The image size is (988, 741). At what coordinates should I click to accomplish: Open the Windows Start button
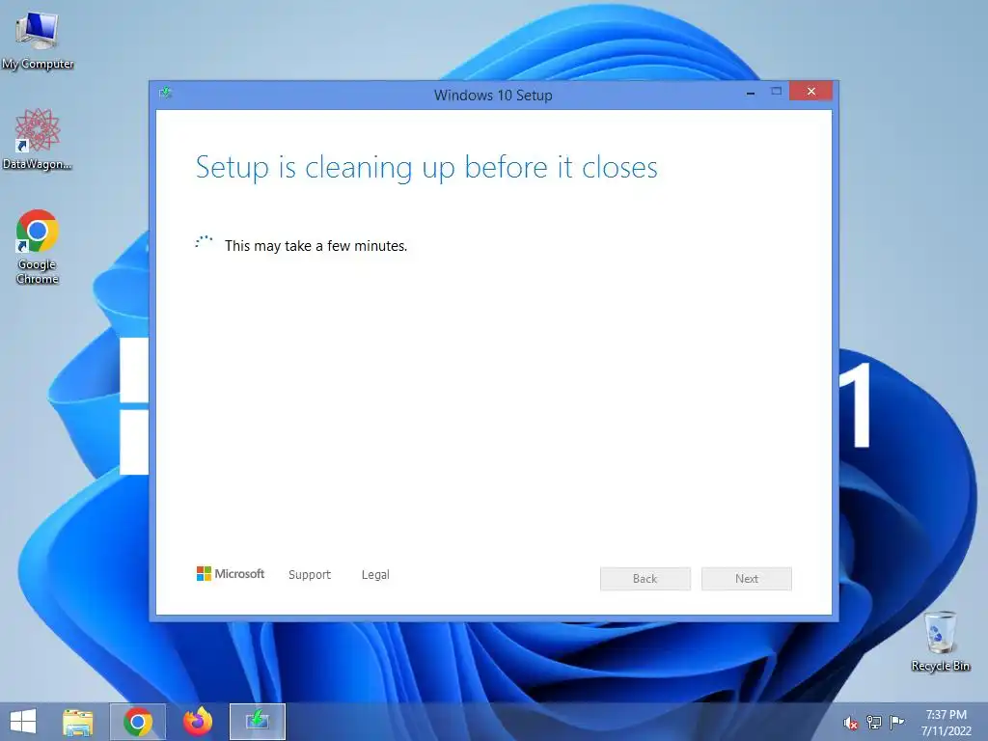click(x=23, y=722)
